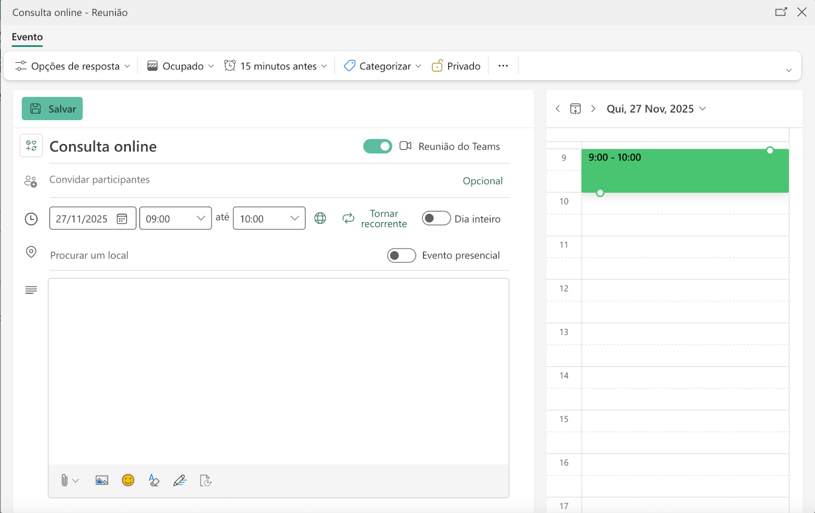Click the Salvar button
815x513 pixels.
point(52,109)
